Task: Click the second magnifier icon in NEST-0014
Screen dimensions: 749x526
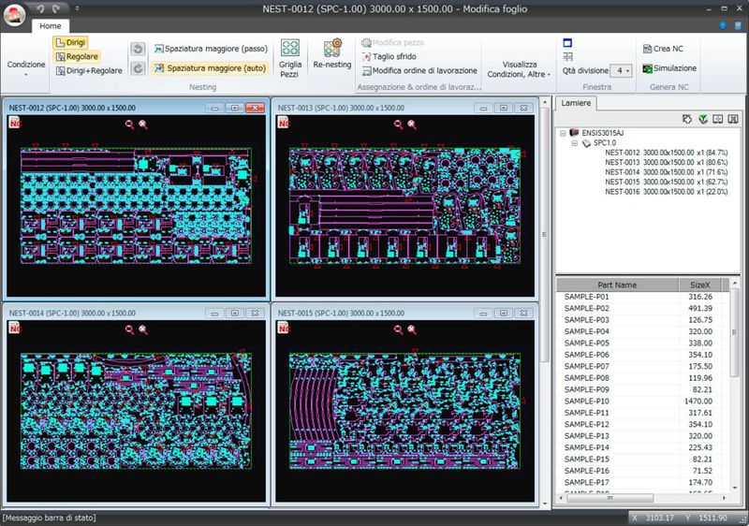Action: (x=143, y=329)
